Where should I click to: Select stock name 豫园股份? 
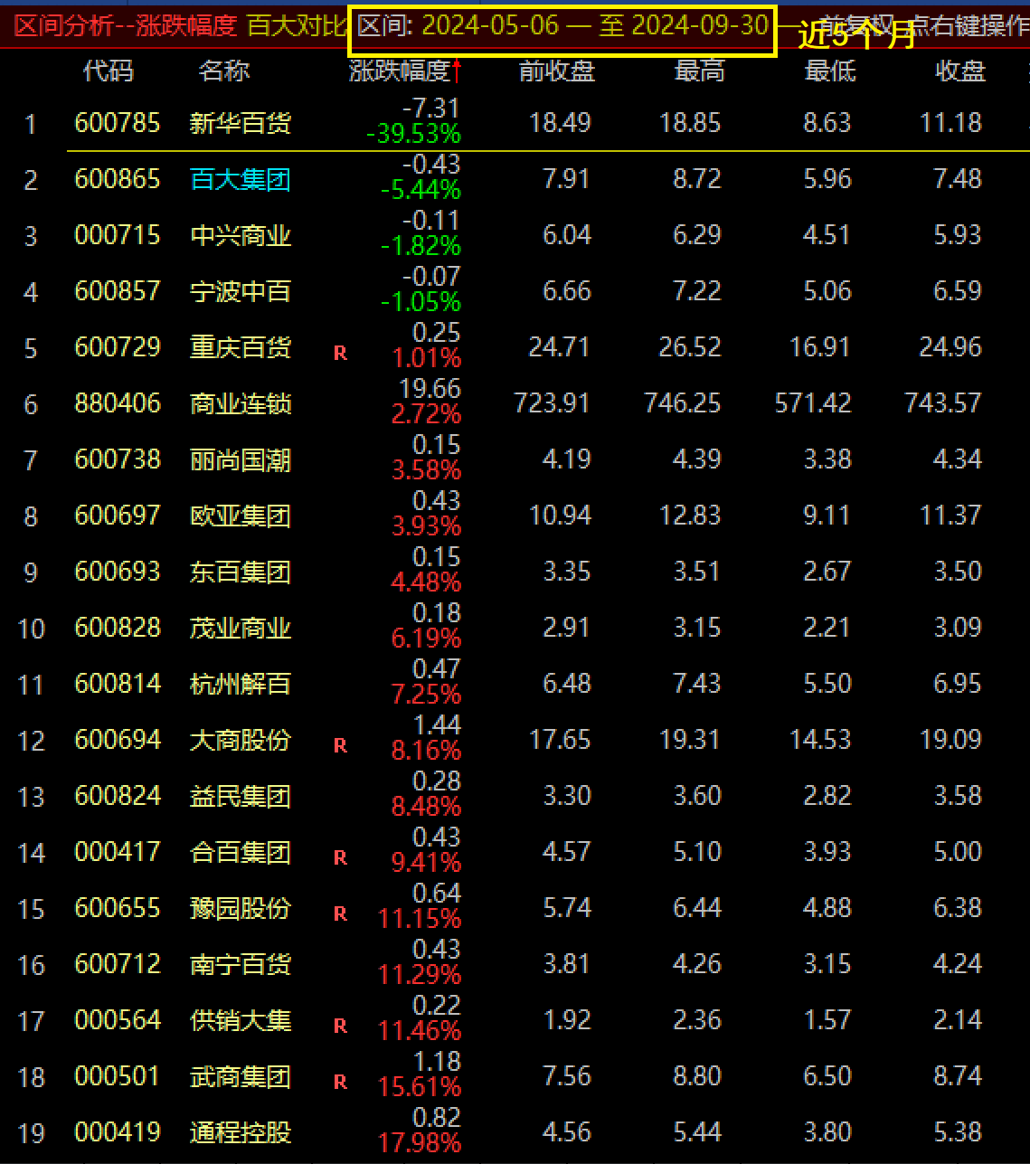point(241,908)
